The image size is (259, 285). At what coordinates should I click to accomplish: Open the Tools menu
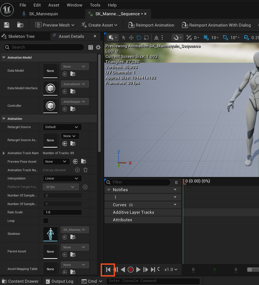tap(95, 5)
